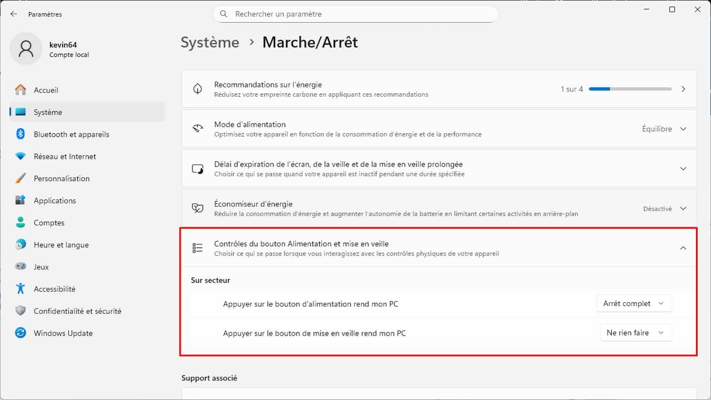The width and height of the screenshot is (711, 400).
Task: Open the Arrêt complet dropdown
Action: 633,303
